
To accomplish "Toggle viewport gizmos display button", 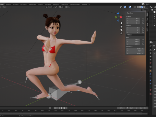I will [x=125, y=7].
